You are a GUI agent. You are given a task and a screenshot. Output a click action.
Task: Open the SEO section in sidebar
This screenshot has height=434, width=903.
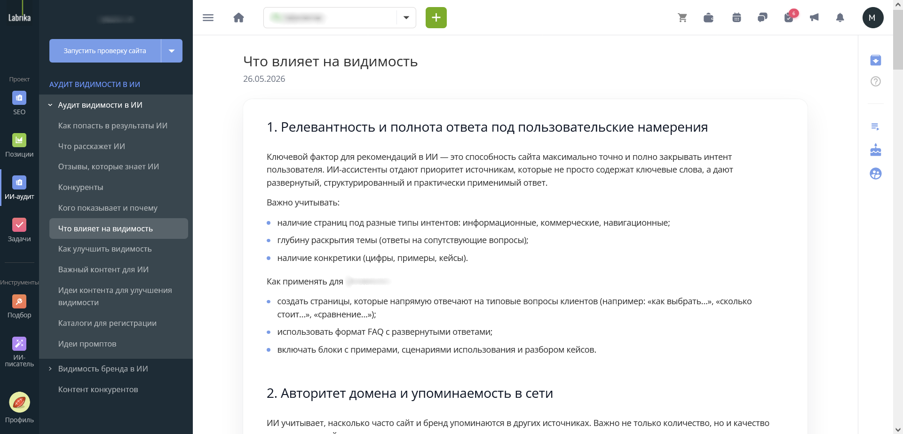point(19,103)
